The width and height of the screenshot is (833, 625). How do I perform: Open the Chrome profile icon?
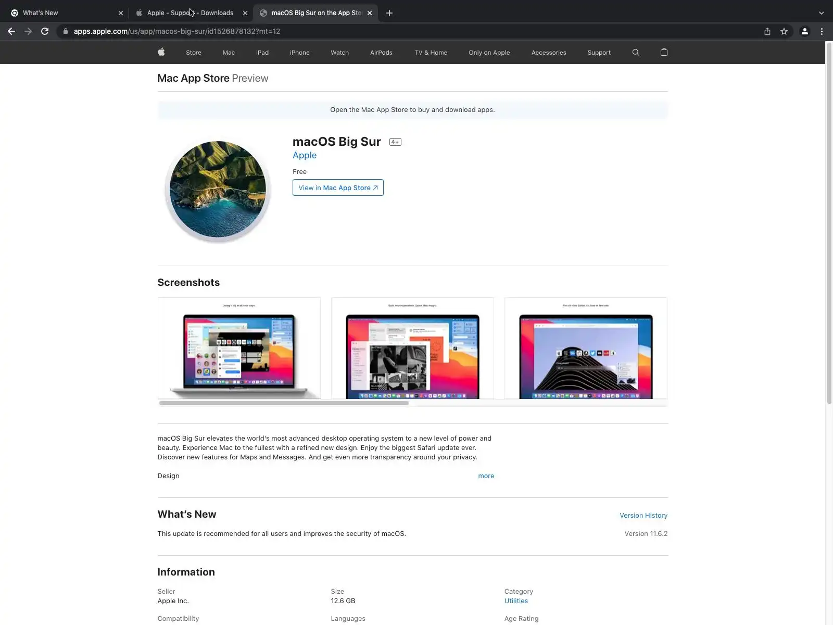(x=804, y=31)
